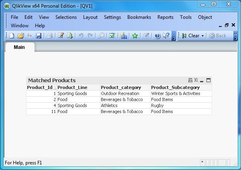Click the Product_category column header

(x=125, y=87)
